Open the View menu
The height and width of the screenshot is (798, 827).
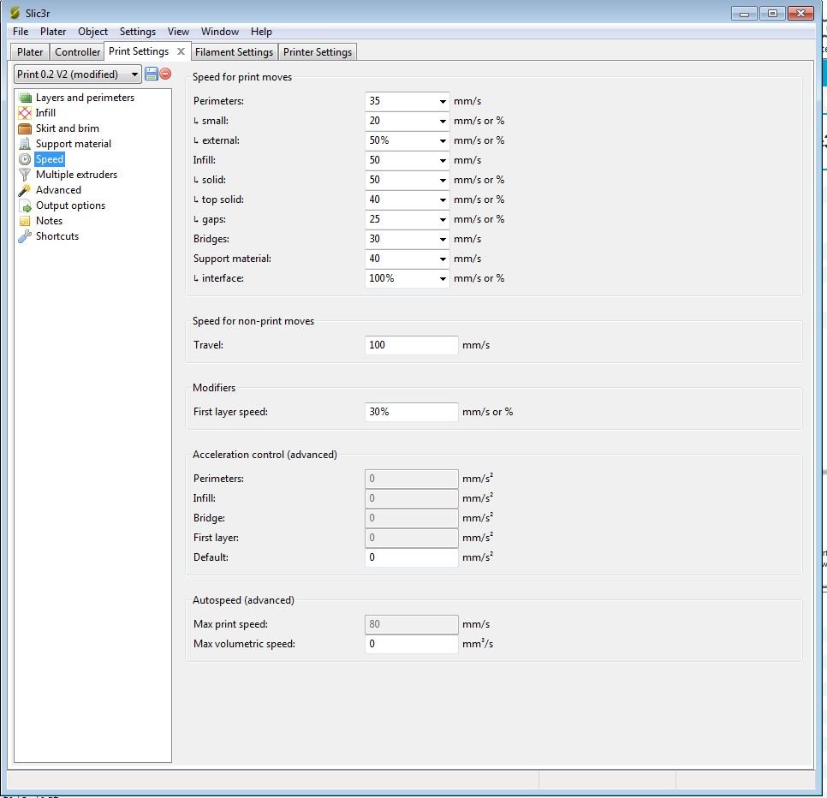click(x=178, y=32)
